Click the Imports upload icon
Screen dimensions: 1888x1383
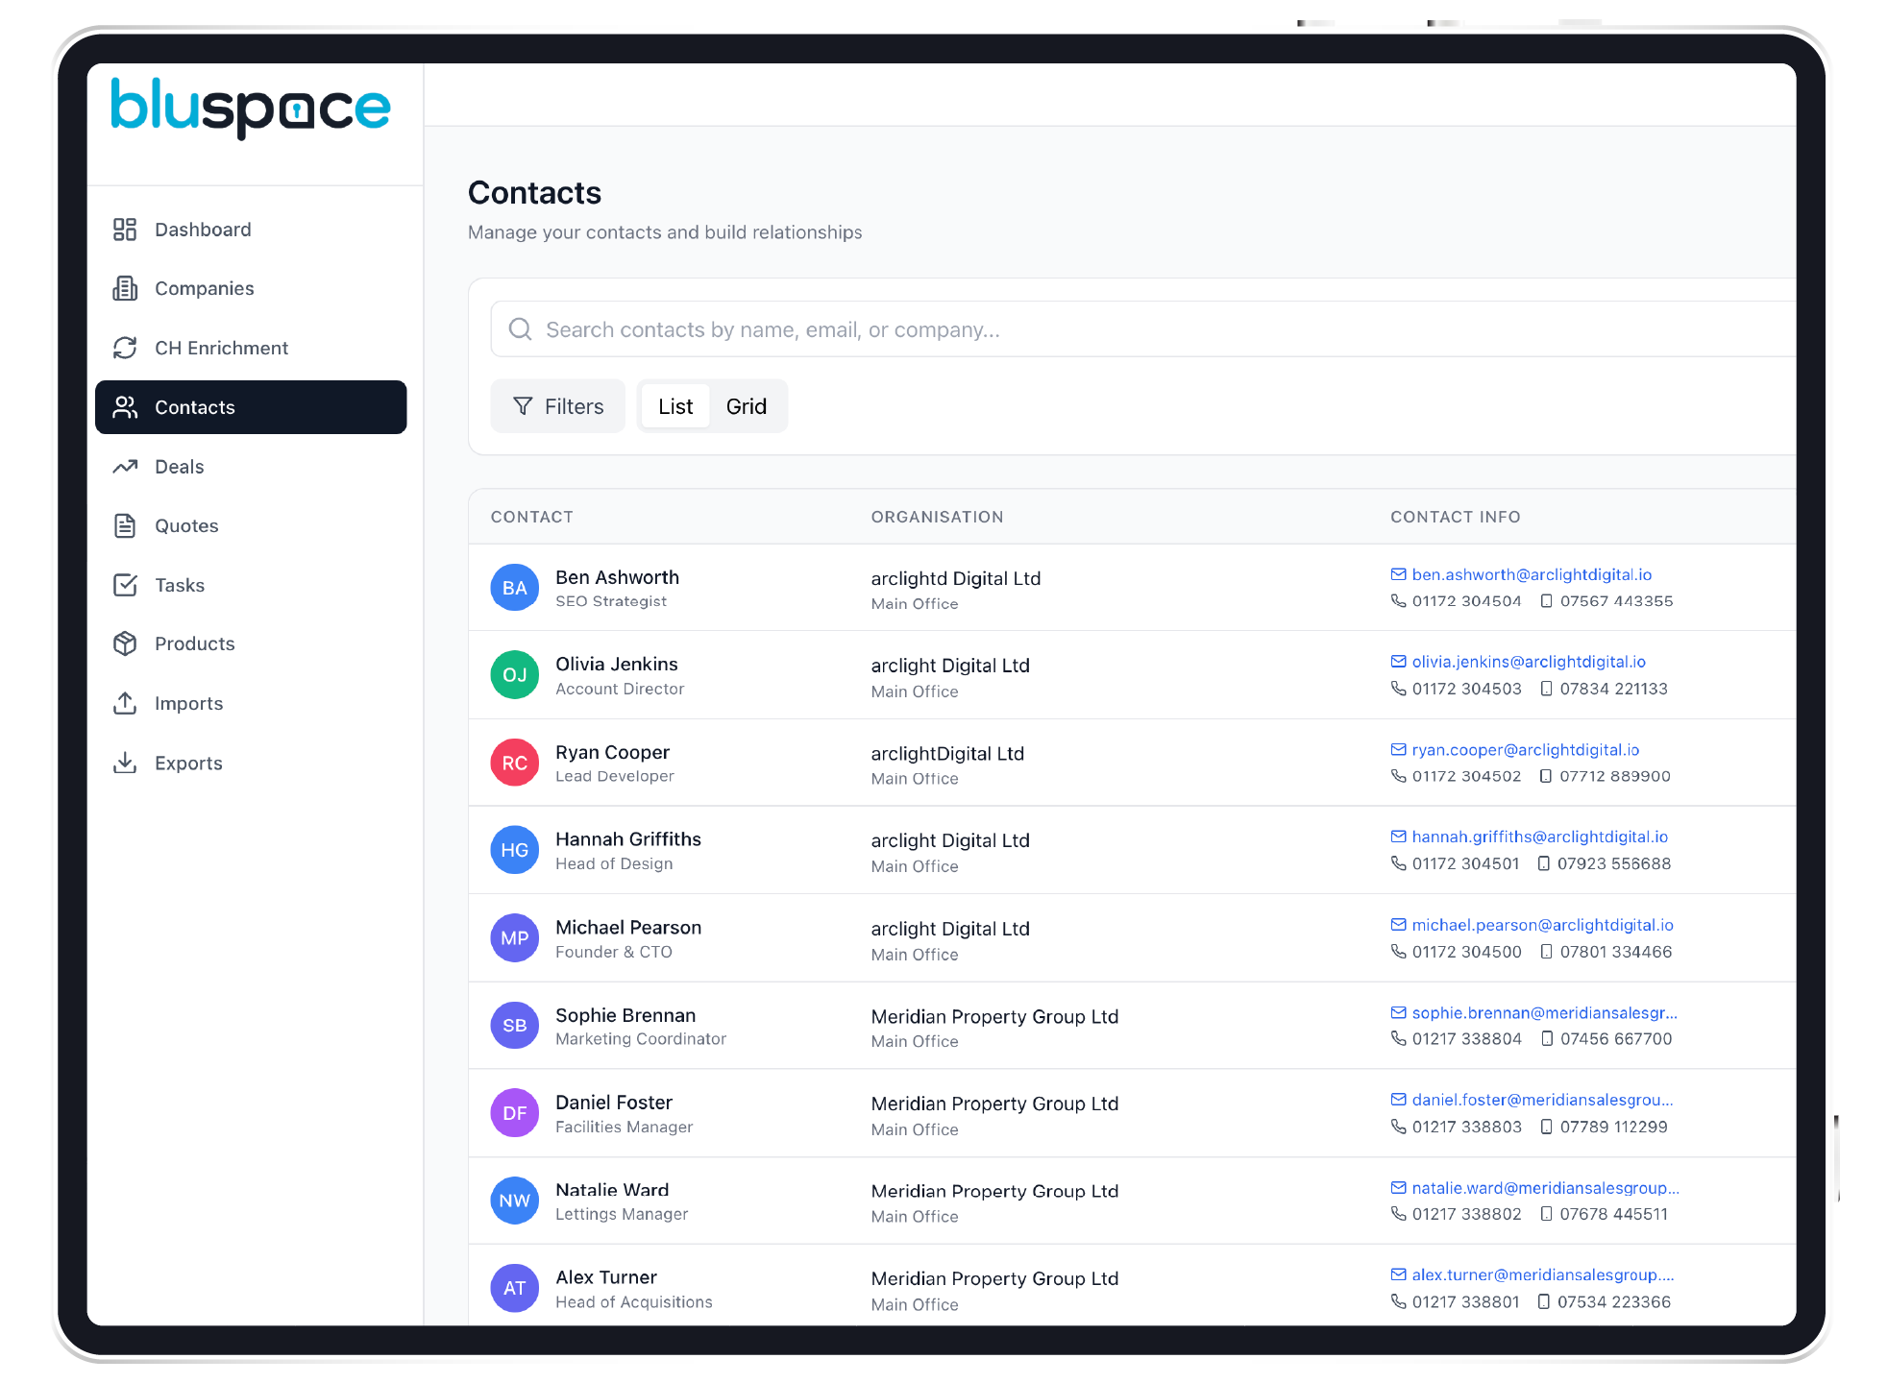pos(126,703)
